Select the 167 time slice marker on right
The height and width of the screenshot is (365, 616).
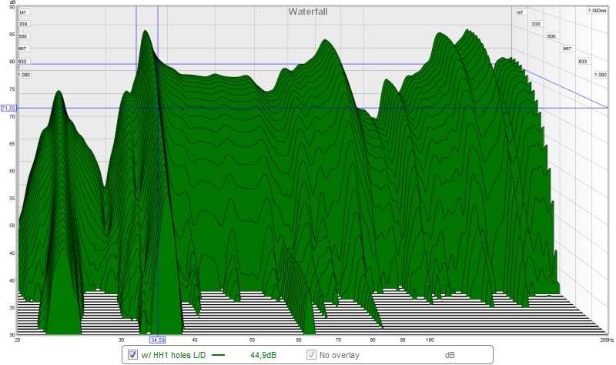[x=520, y=12]
